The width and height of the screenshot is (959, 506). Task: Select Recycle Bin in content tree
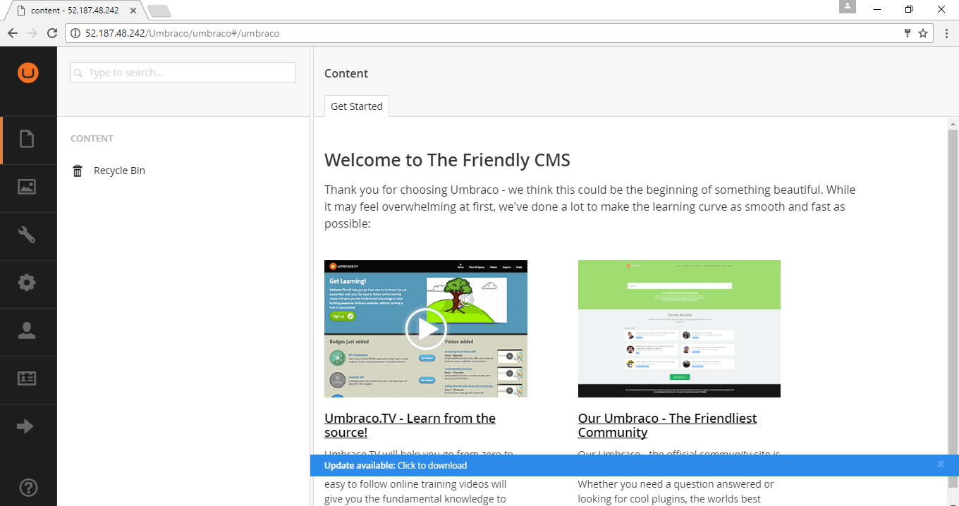click(119, 171)
